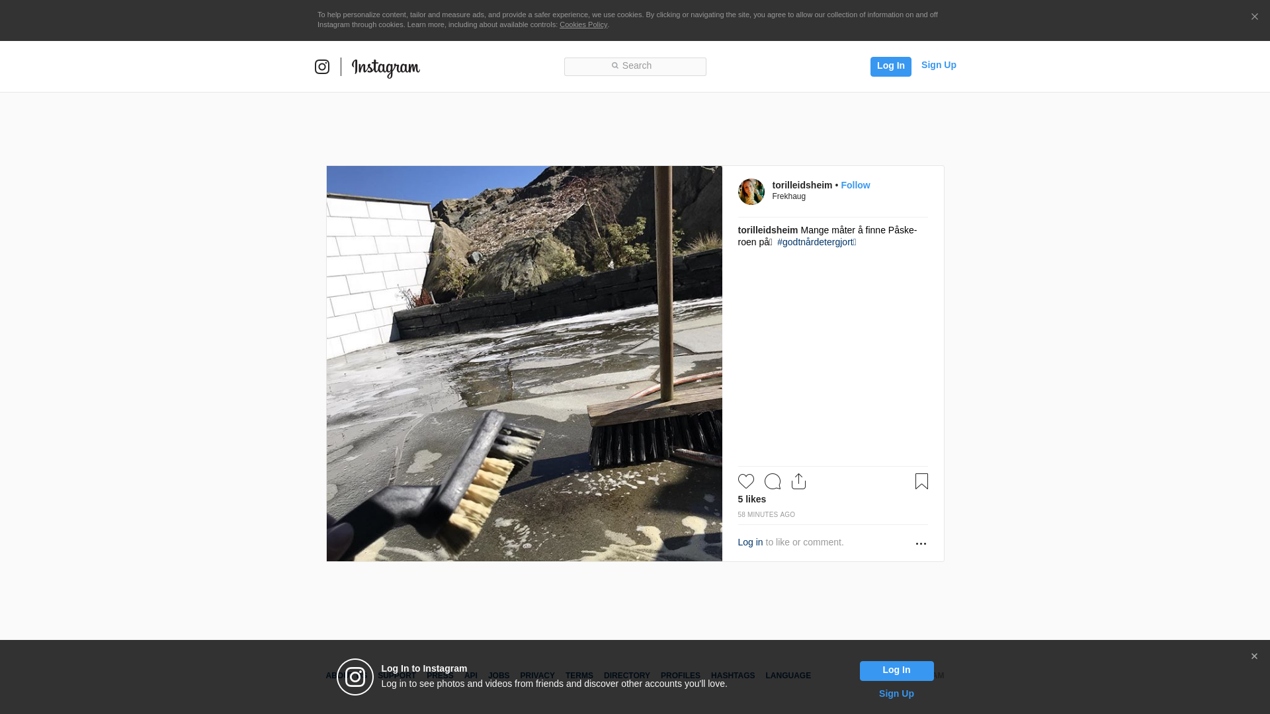Open the TERMS footer link

(579, 676)
